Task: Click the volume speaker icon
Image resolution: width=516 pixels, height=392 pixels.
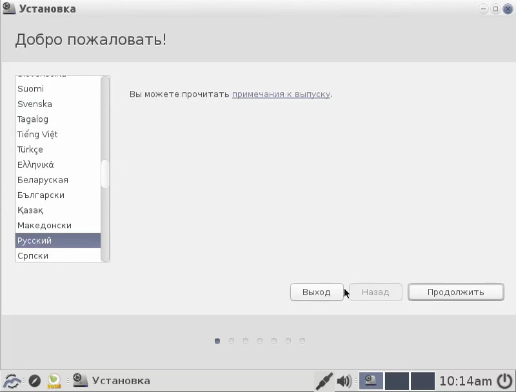Action: (344, 381)
